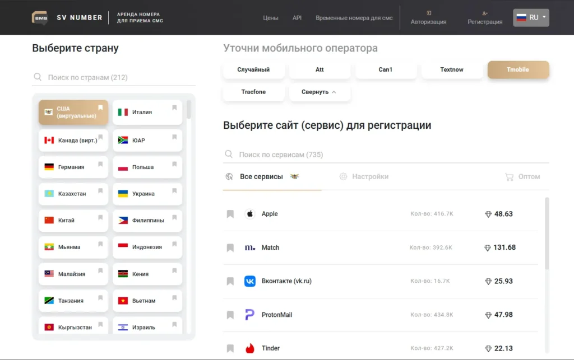Click the Apple service logo
Viewport: 574px width, 360px height.
click(250, 214)
